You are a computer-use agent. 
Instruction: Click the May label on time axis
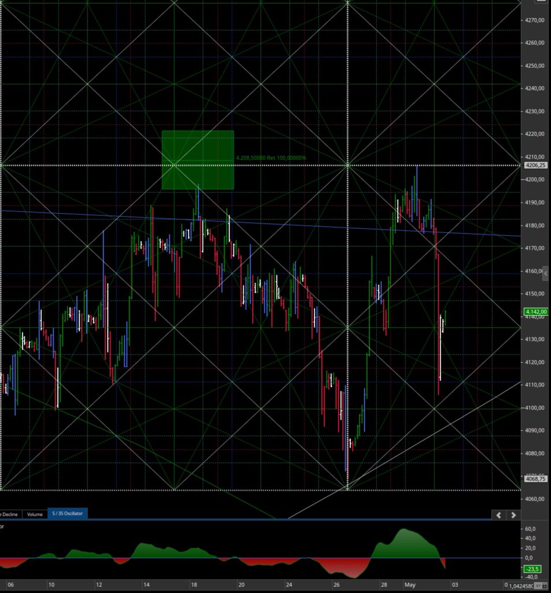[410, 585]
